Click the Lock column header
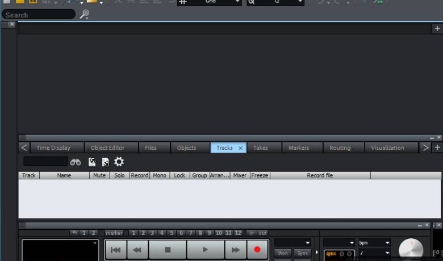Image resolution: width=443 pixels, height=261 pixels. [179, 175]
